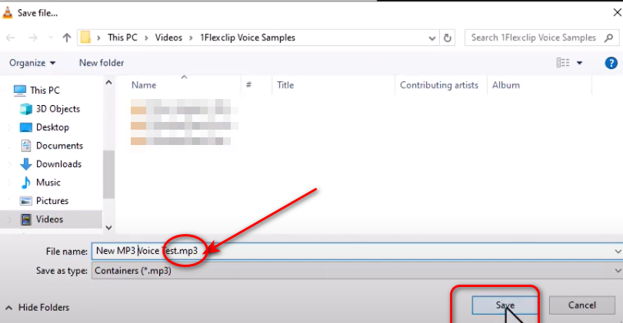Sort by the Title column header
This screenshot has height=323, width=623.
click(285, 85)
